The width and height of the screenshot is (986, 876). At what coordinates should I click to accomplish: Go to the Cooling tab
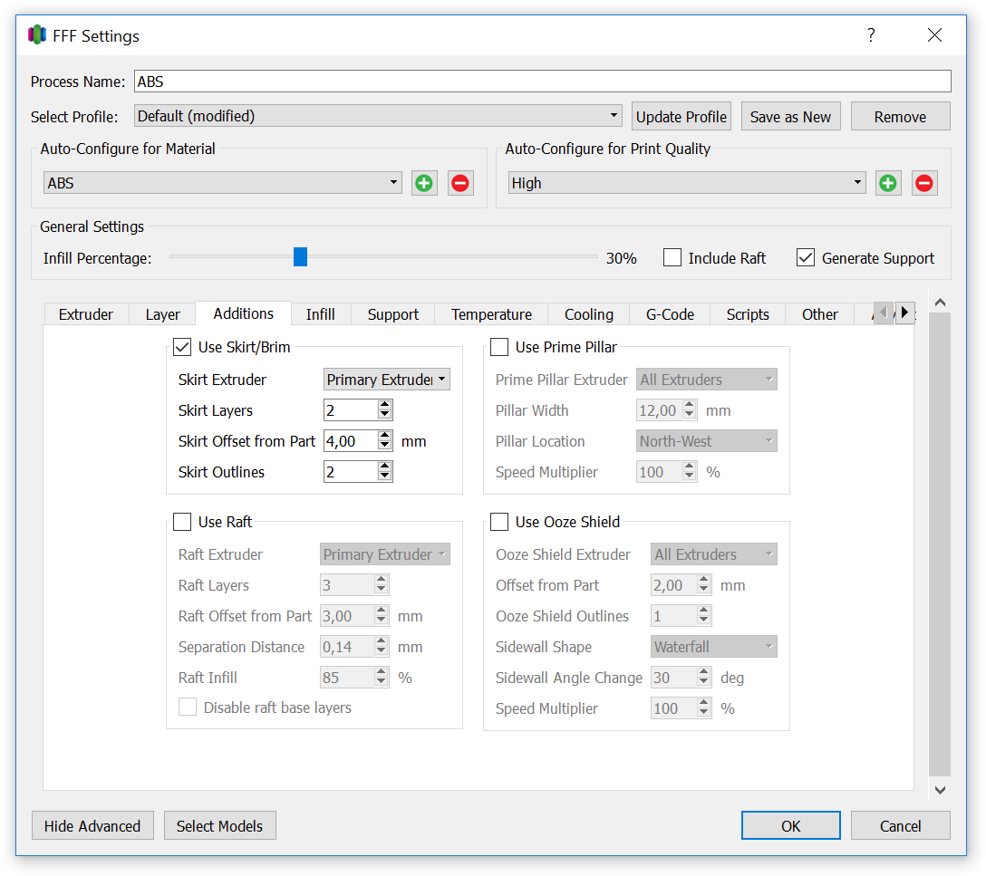pyautogui.click(x=589, y=314)
